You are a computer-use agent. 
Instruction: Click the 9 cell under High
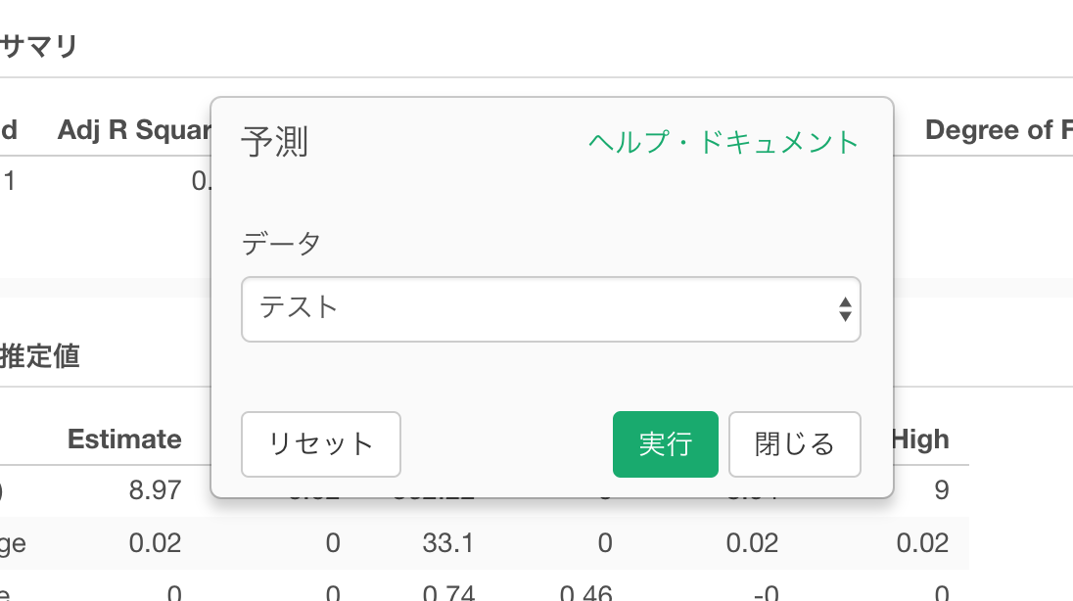coord(940,490)
